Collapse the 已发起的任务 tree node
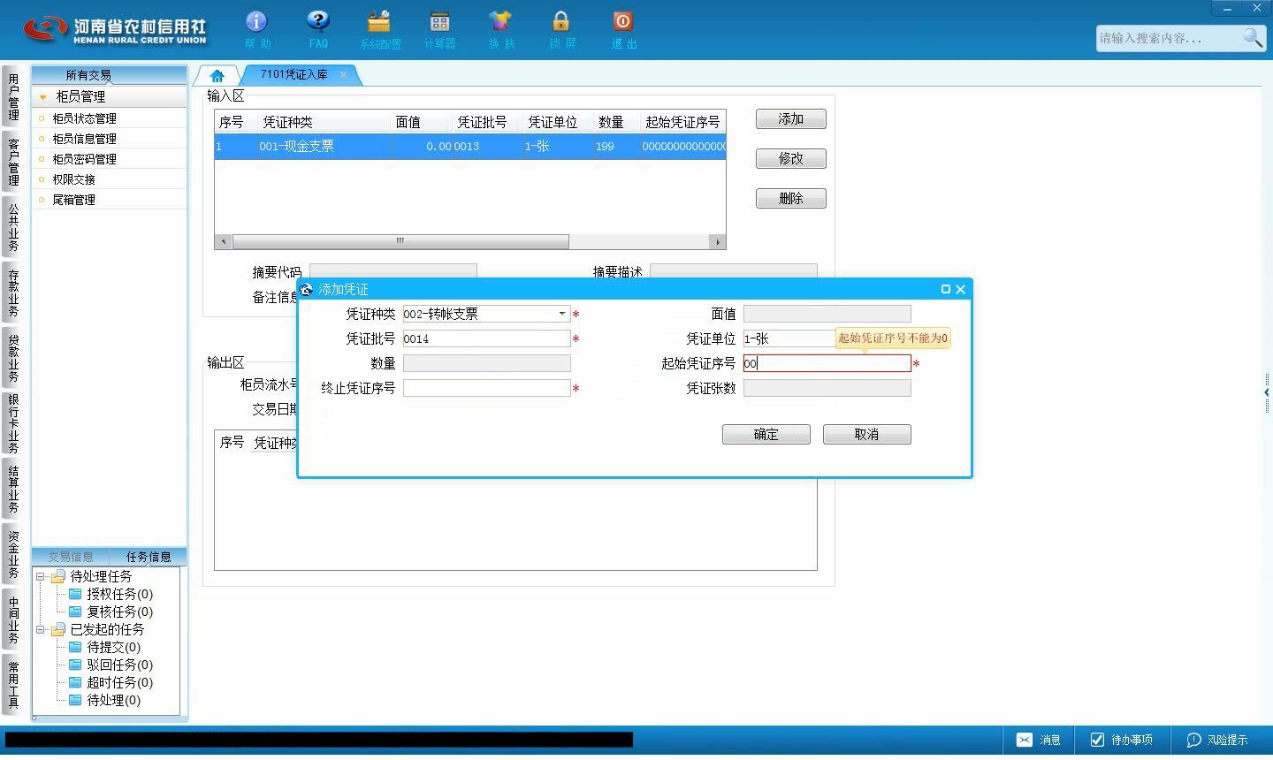 tap(40, 629)
